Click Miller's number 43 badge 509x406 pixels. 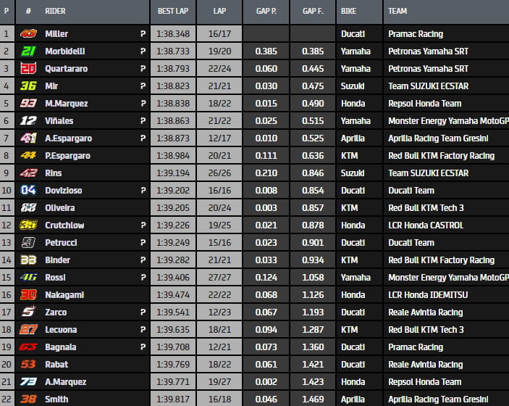click(x=28, y=34)
